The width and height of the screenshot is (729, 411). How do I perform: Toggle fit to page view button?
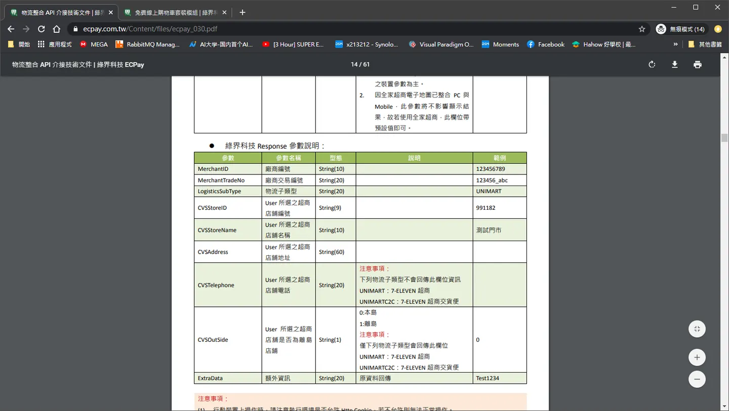697,329
